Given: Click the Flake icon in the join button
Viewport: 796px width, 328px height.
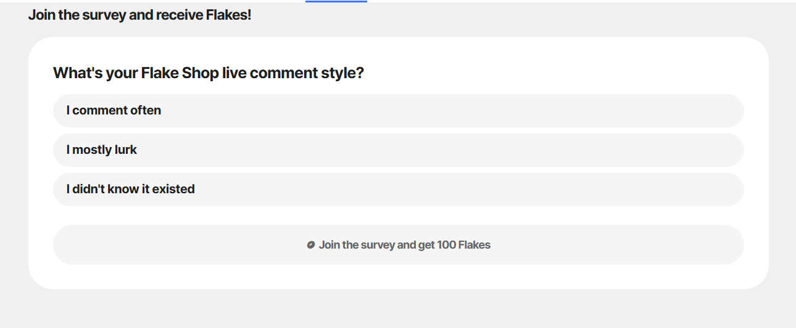Looking at the screenshot, I should (311, 245).
